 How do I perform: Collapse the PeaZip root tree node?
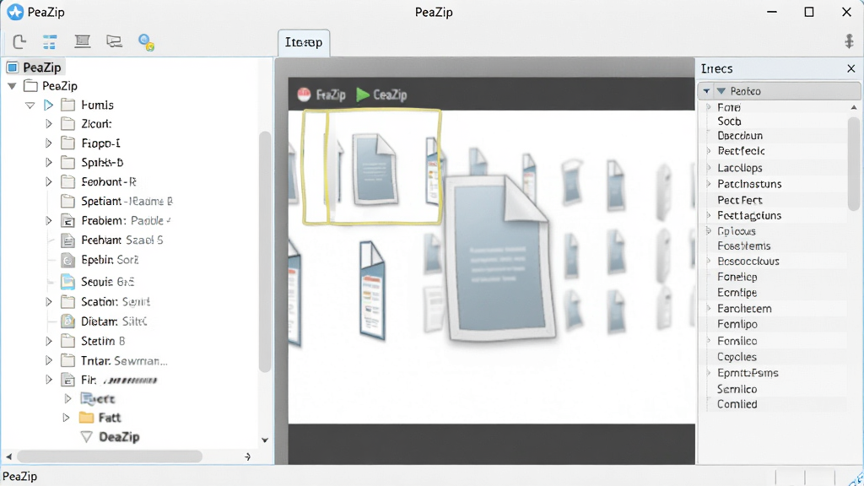(12, 86)
